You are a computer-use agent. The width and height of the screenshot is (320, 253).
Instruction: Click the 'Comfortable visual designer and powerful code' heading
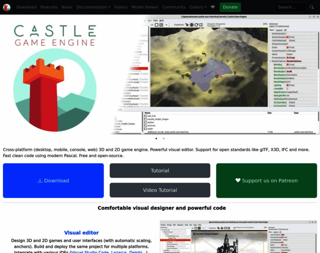[x=162, y=208]
